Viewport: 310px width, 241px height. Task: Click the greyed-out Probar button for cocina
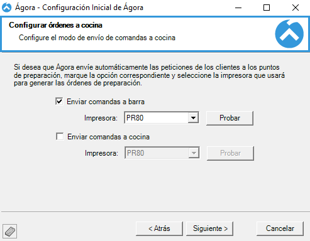(x=230, y=153)
